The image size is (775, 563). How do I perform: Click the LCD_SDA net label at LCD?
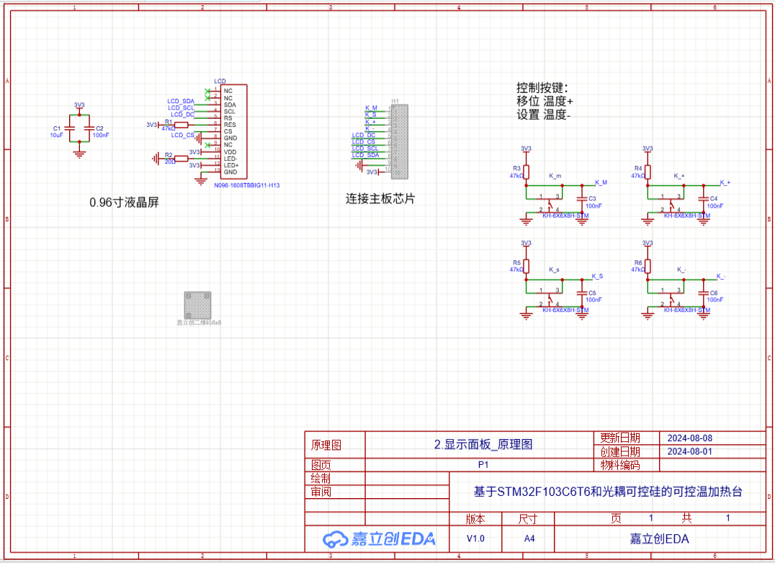(181, 101)
